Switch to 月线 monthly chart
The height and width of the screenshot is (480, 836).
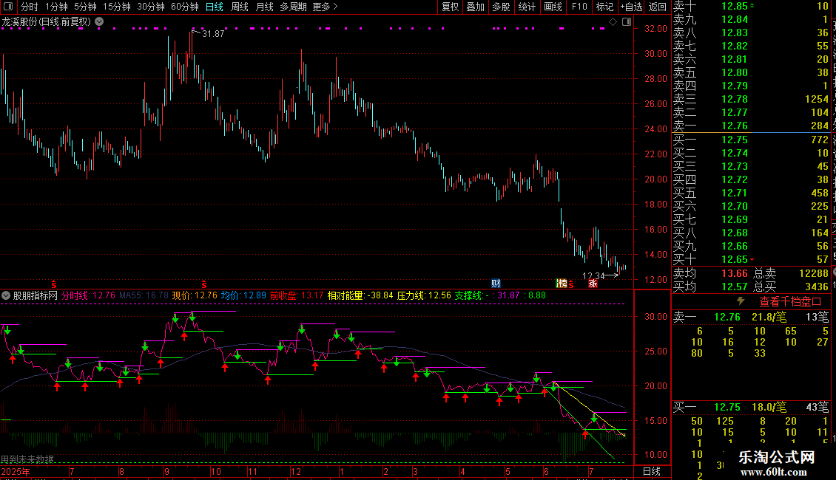click(x=264, y=7)
